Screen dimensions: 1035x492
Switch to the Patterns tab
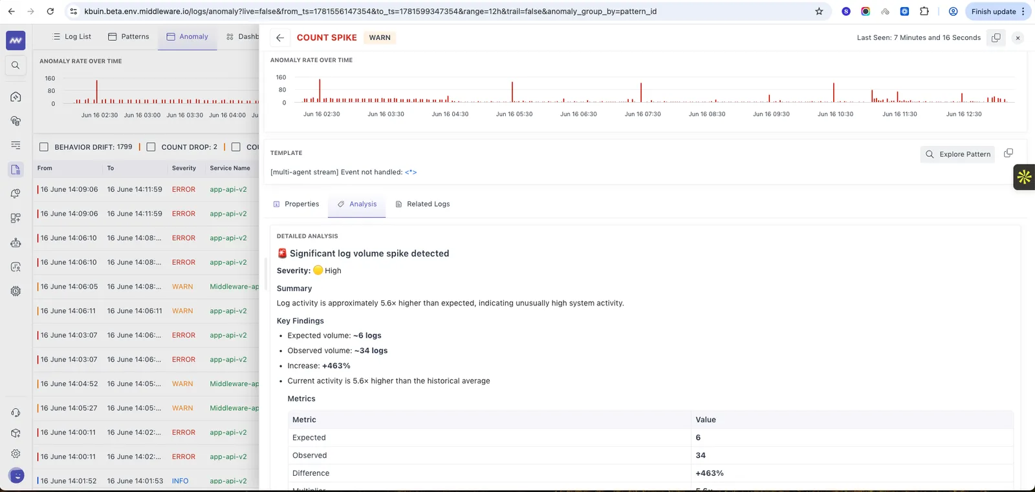pos(128,37)
